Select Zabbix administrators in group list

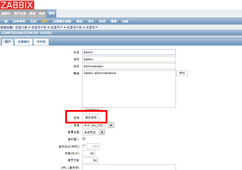(x=100, y=73)
